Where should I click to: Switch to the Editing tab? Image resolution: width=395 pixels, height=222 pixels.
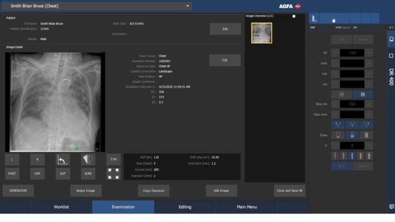click(x=185, y=207)
